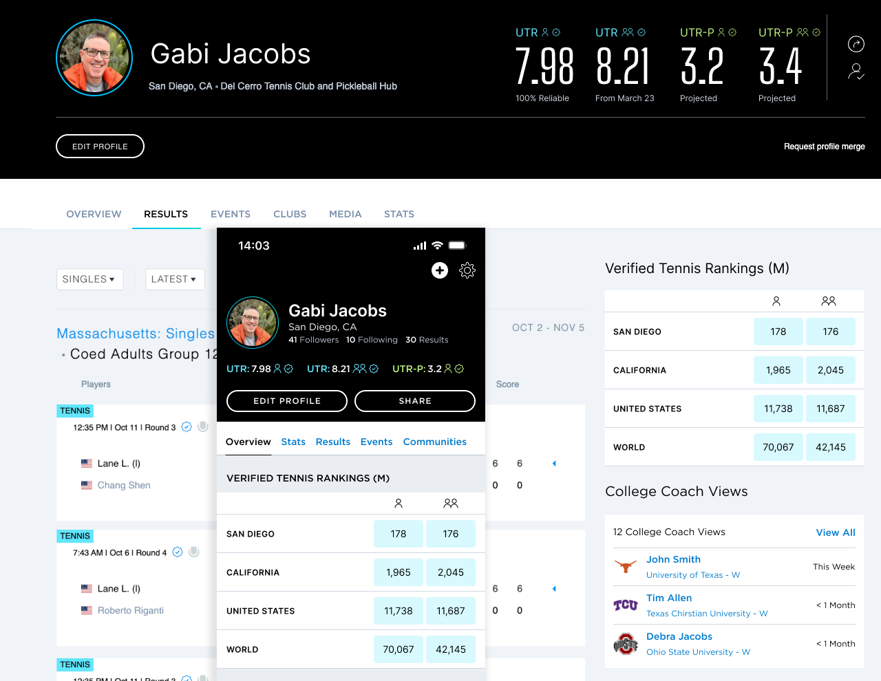Click World singles rank 70,067 in sidebar
Image resolution: width=881 pixels, height=681 pixels.
778,447
